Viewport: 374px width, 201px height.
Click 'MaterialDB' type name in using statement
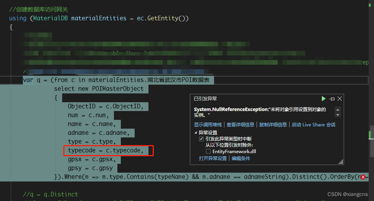50,18
